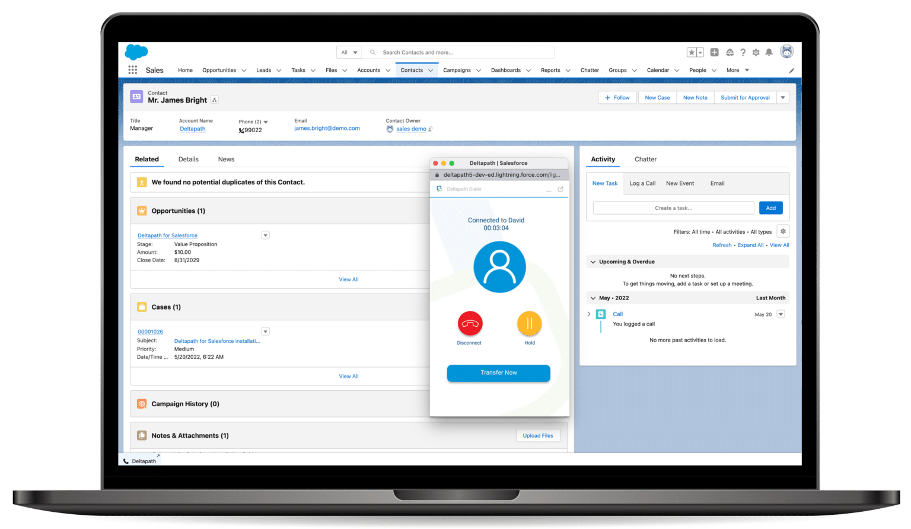Click the Trailhead guidance icon
The width and height of the screenshot is (911, 529).
tap(730, 52)
